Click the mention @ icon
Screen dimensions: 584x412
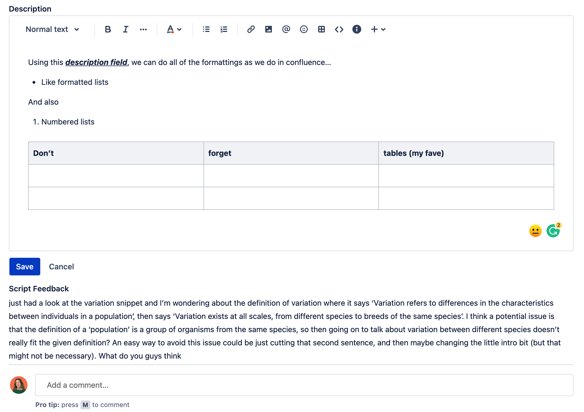(x=286, y=29)
